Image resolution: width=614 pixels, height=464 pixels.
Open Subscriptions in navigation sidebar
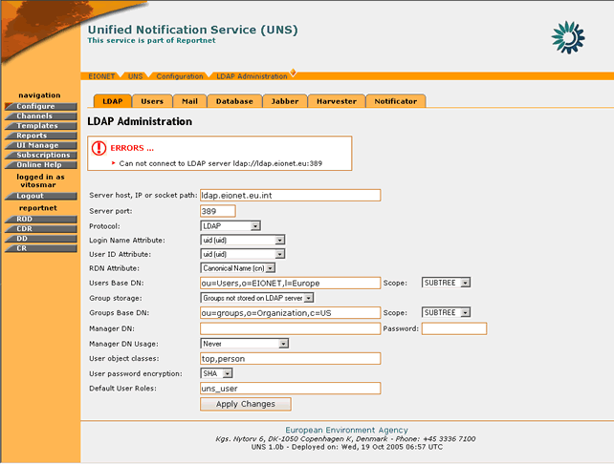pyautogui.click(x=41, y=156)
